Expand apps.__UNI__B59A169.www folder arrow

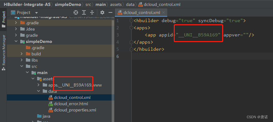(x=38, y=85)
